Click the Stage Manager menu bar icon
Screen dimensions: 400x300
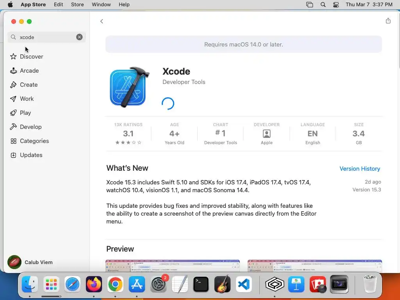pyautogui.click(x=309, y=5)
